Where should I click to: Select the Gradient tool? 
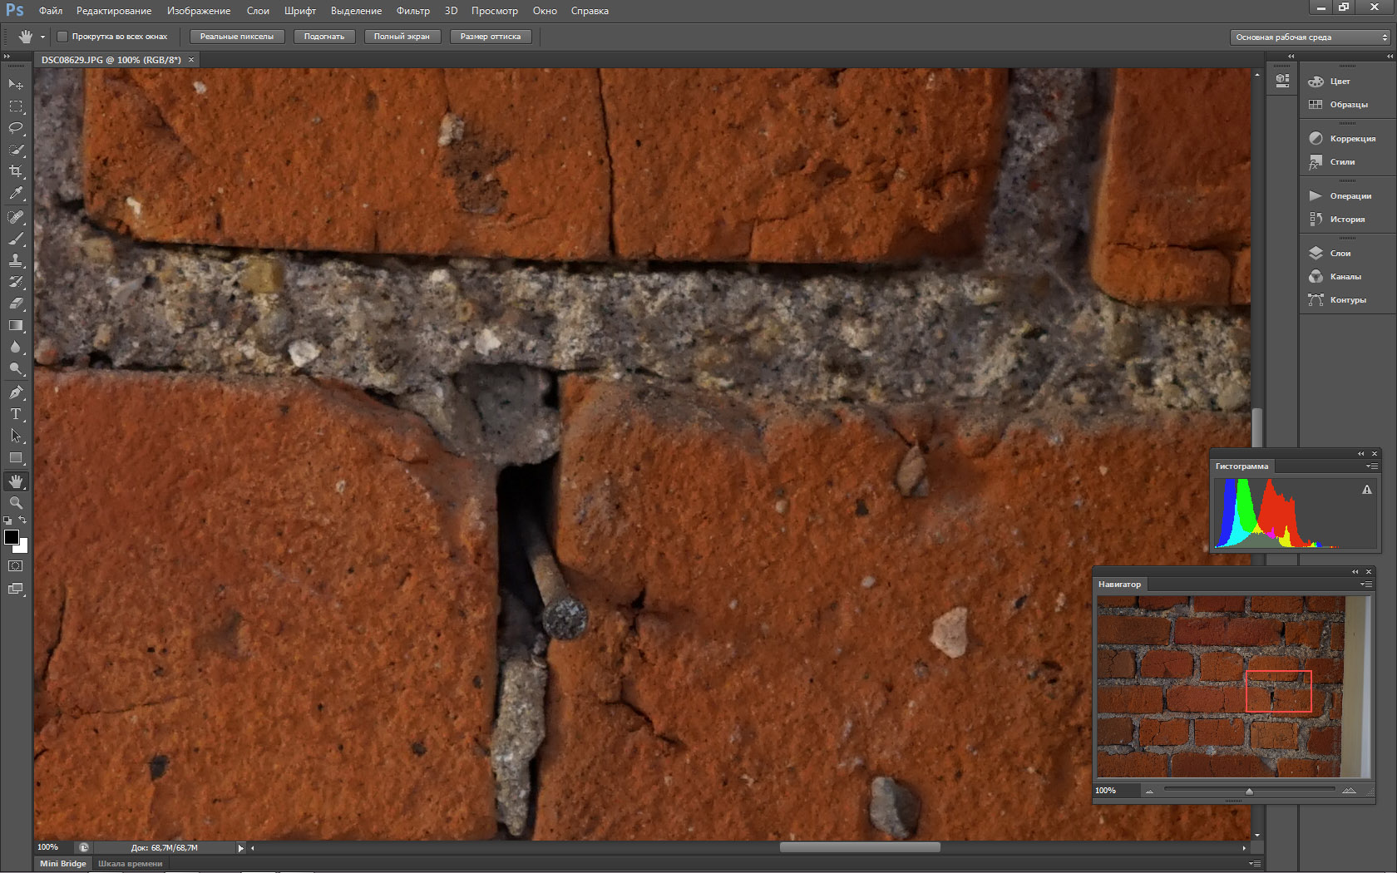coord(16,325)
